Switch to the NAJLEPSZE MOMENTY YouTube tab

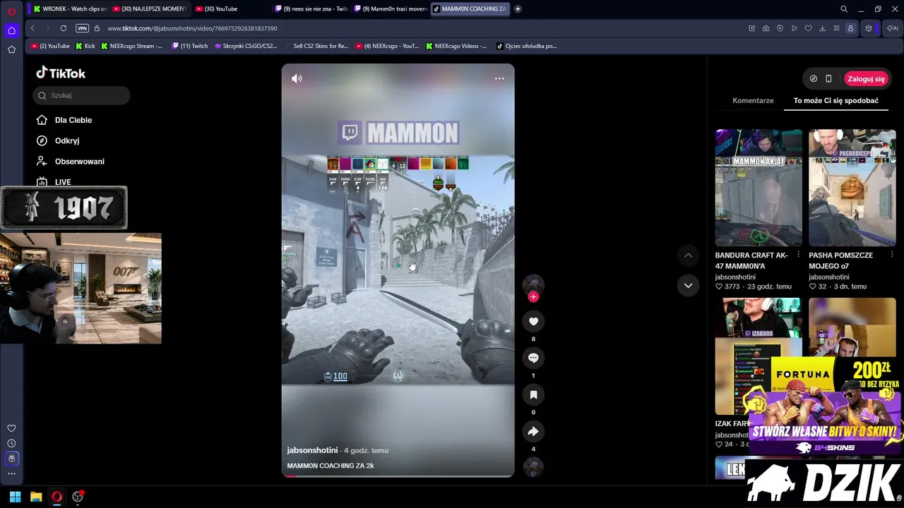click(149, 9)
